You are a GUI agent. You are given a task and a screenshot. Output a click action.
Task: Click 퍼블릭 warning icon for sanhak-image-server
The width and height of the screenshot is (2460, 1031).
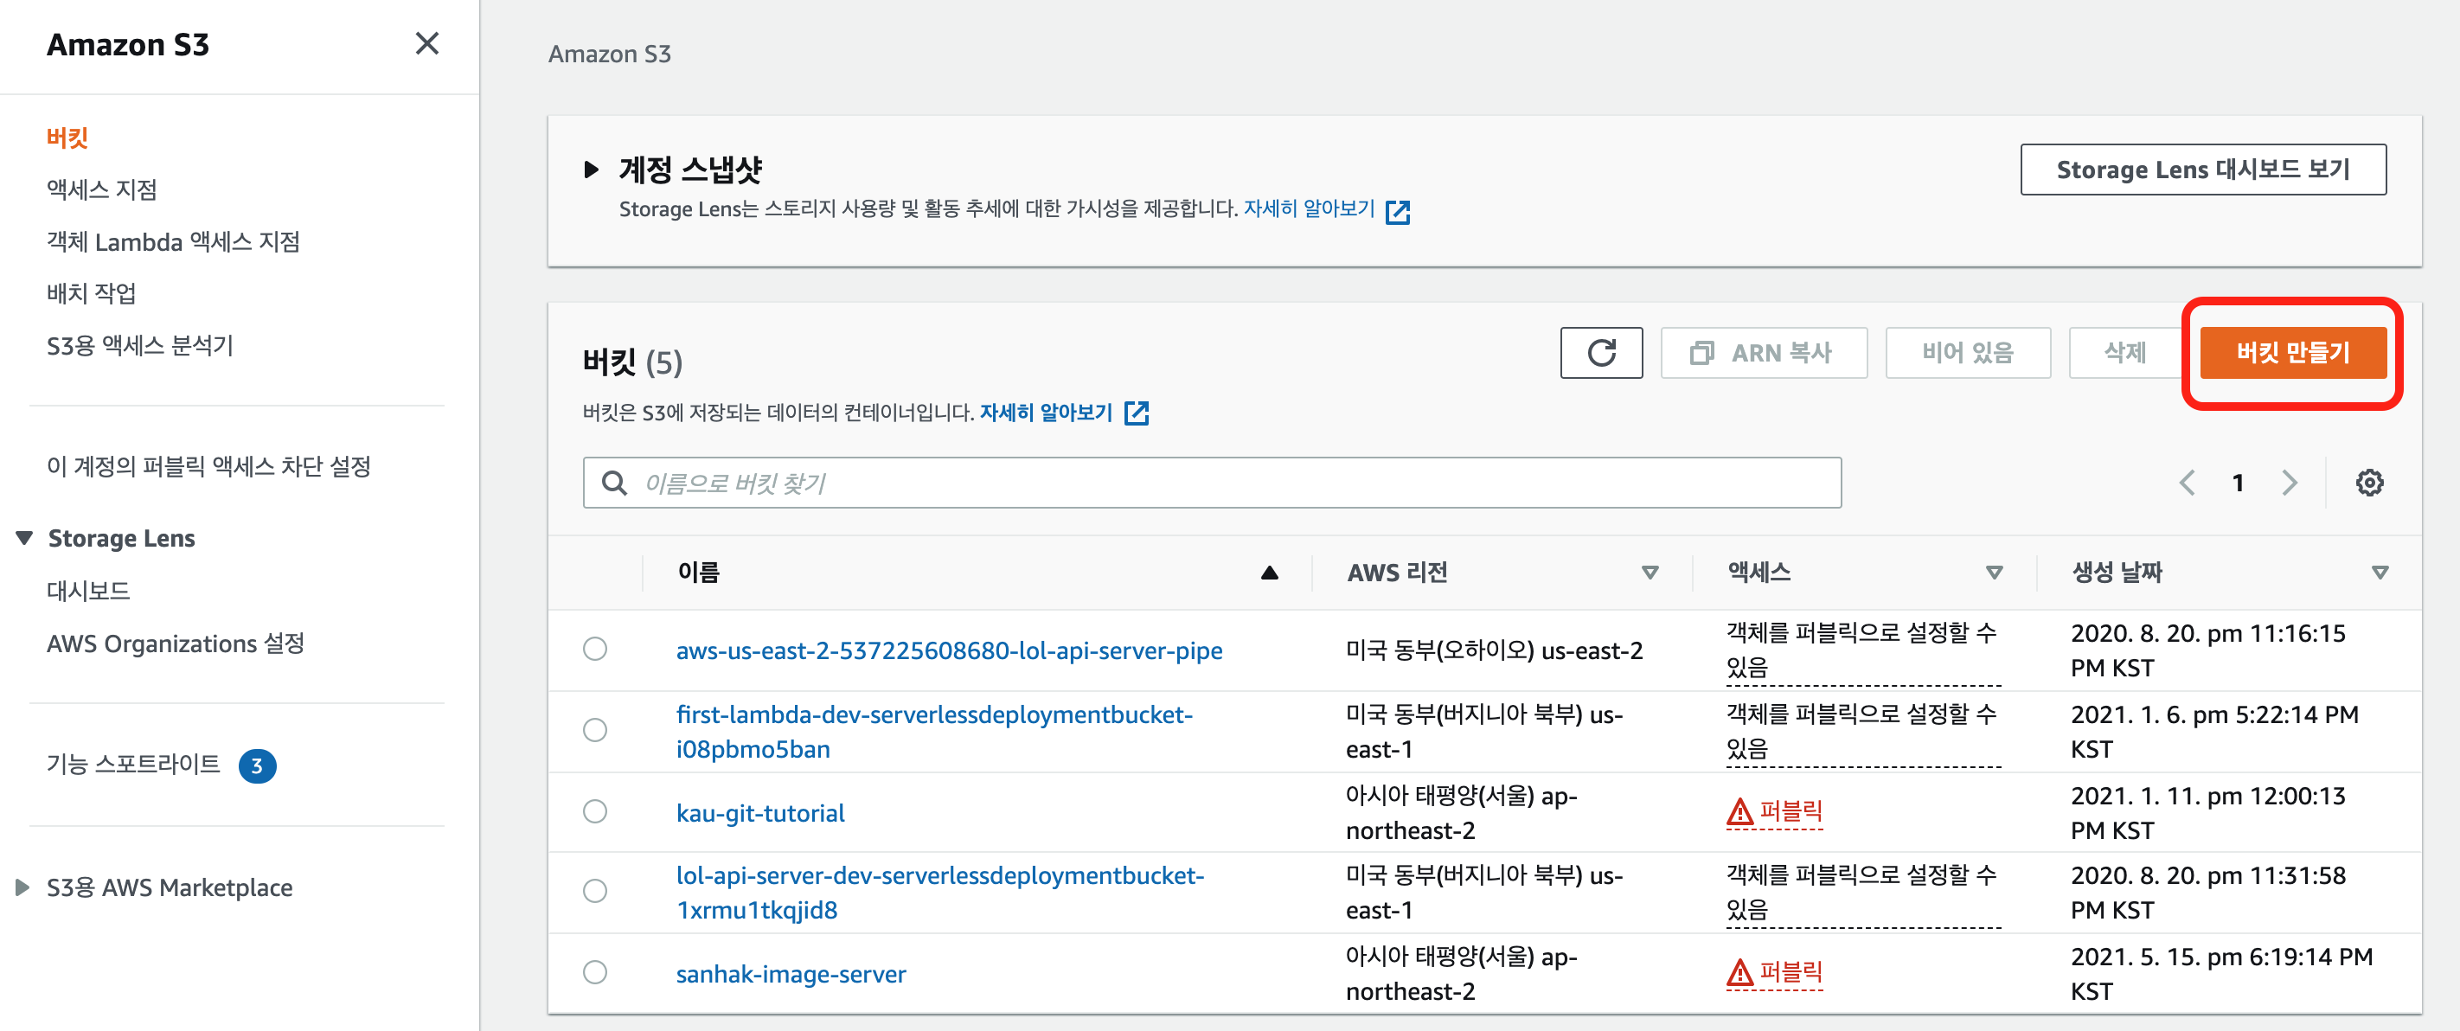coord(1740,973)
